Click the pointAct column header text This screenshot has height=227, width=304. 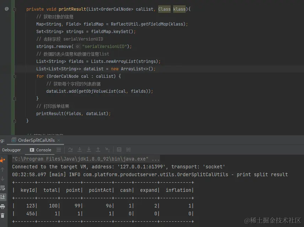click(x=100, y=190)
